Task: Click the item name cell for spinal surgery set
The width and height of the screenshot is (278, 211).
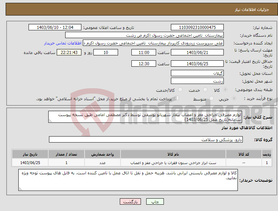Action: pos(173,163)
